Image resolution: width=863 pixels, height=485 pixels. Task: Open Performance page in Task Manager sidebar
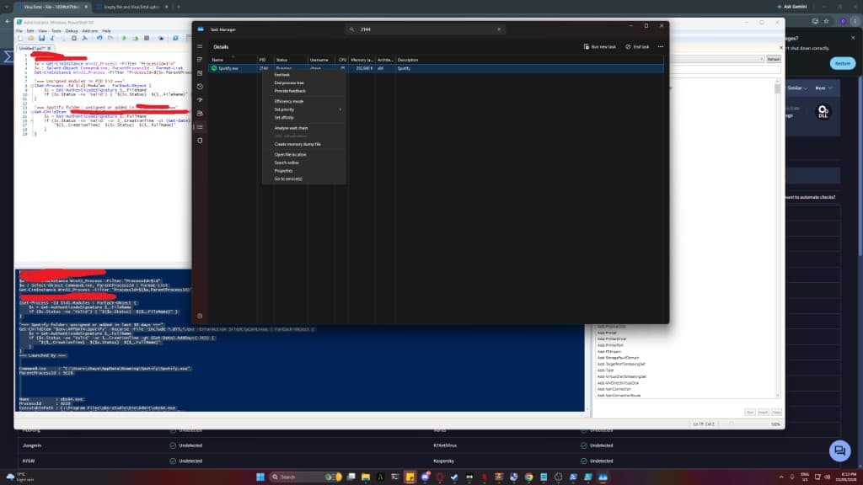200,73
